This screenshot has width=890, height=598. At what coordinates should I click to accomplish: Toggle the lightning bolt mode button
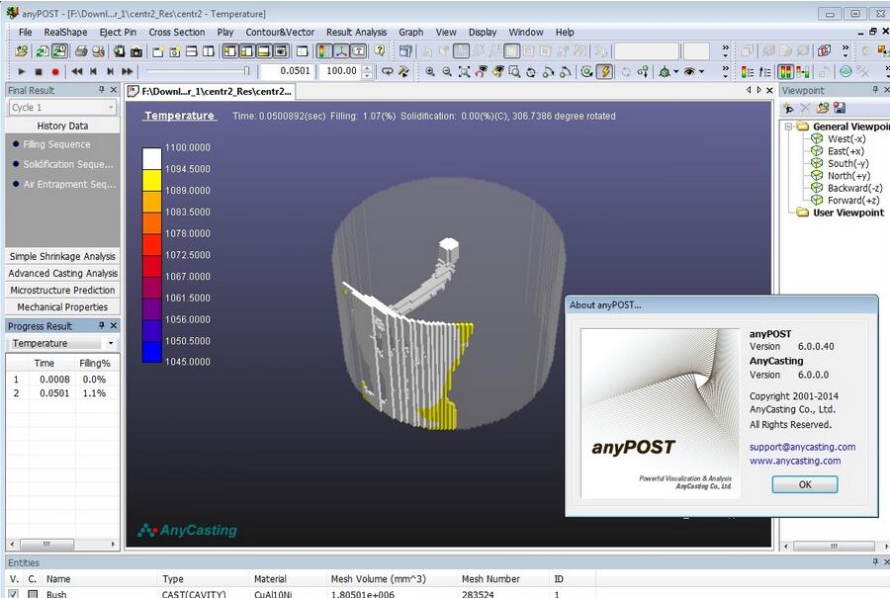tap(605, 71)
